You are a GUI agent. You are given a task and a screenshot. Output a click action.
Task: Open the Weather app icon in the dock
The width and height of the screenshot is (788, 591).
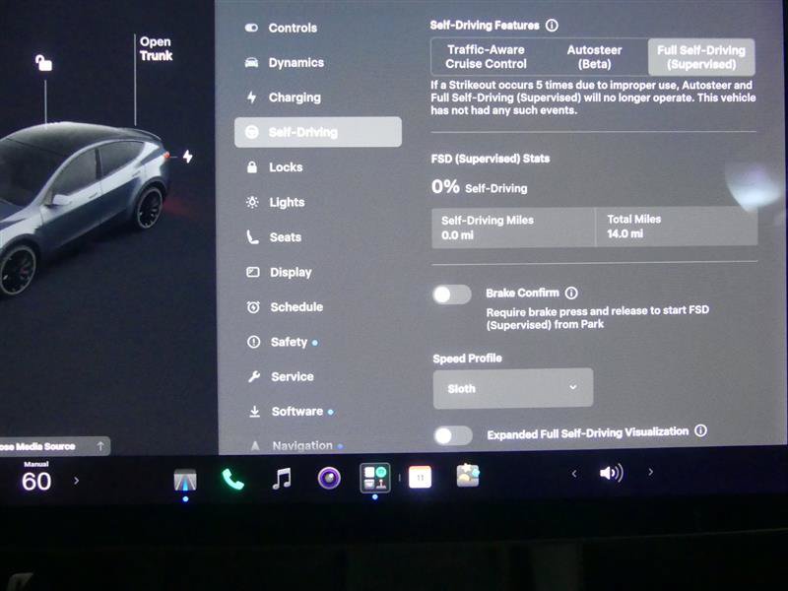coord(468,476)
